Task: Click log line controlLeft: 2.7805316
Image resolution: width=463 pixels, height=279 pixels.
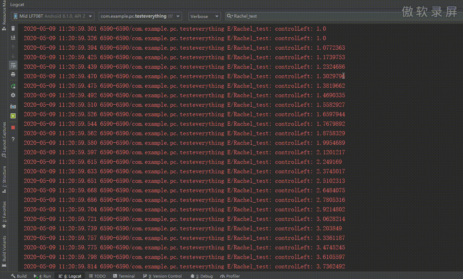Action: pyautogui.click(x=184, y=200)
